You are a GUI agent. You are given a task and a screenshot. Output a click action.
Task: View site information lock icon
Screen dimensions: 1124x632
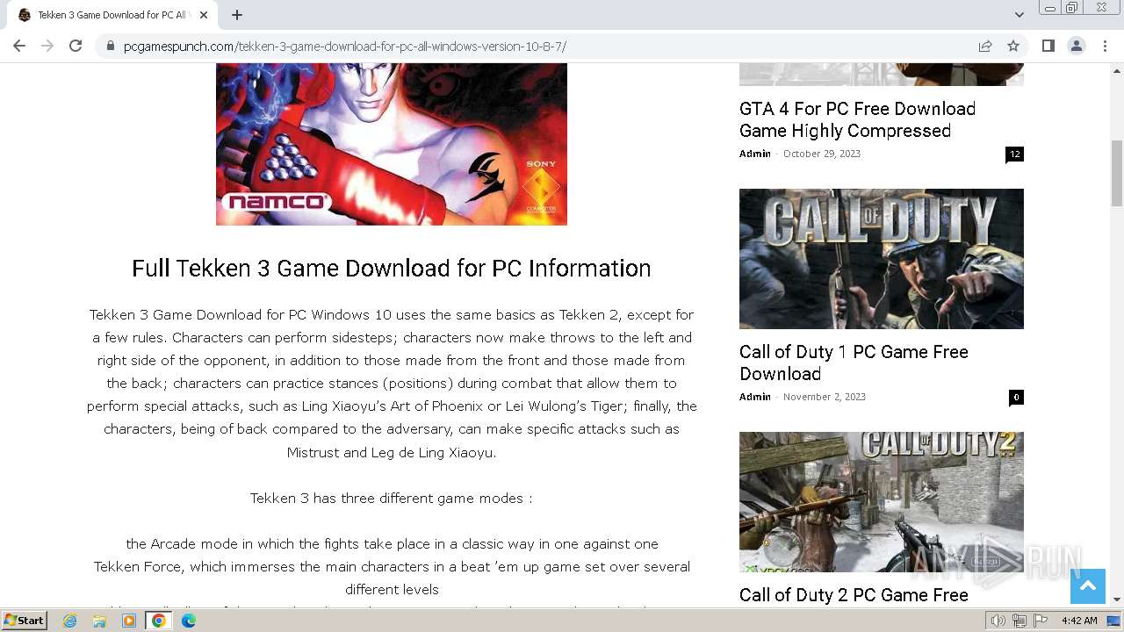point(110,47)
